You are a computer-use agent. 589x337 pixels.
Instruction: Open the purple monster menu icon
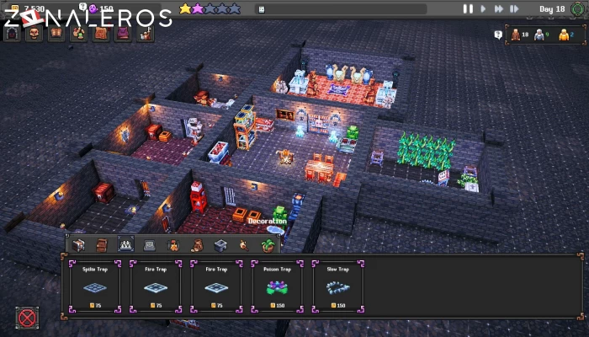[123, 34]
